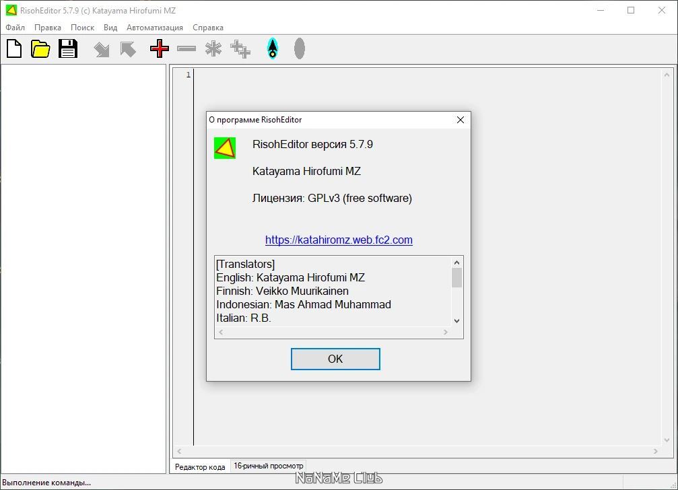Click the translators list scroll-up arrow
Image resolution: width=678 pixels, height=490 pixels.
tap(456, 262)
